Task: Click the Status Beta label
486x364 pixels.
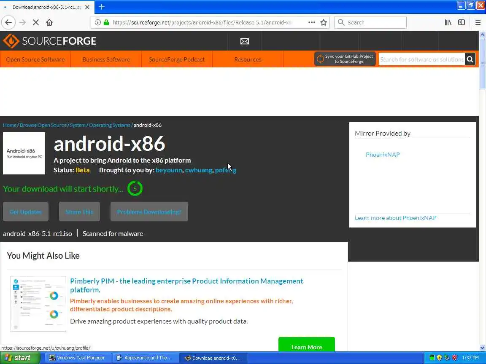Action: click(72, 170)
